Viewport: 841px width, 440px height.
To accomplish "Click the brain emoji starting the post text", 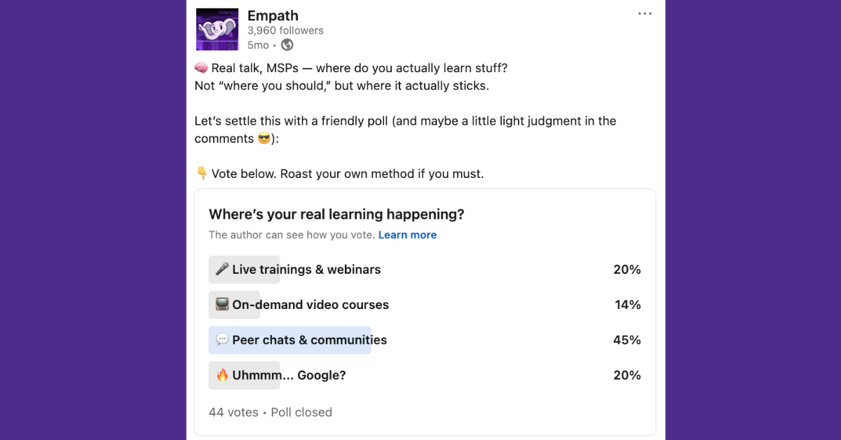I will (x=201, y=67).
